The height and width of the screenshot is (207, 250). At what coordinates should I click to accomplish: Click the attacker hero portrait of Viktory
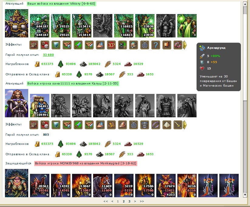pyautogui.click(x=17, y=23)
